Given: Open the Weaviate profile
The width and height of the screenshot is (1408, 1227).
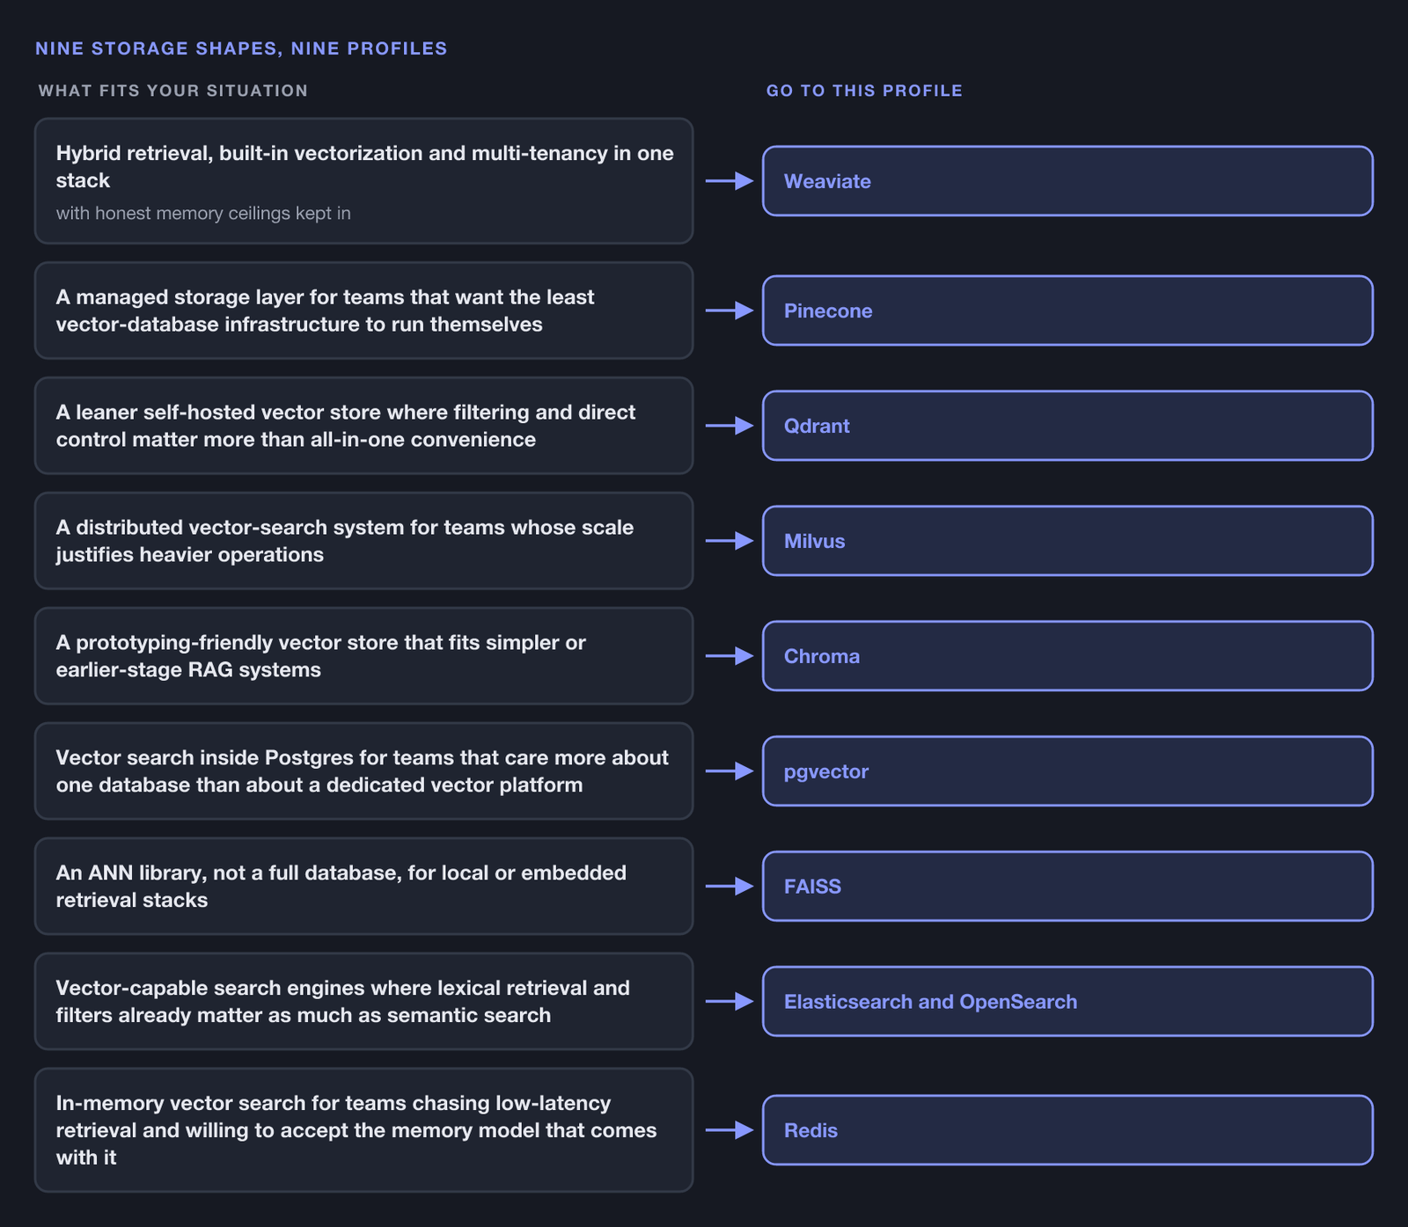Looking at the screenshot, I should tap(1067, 181).
